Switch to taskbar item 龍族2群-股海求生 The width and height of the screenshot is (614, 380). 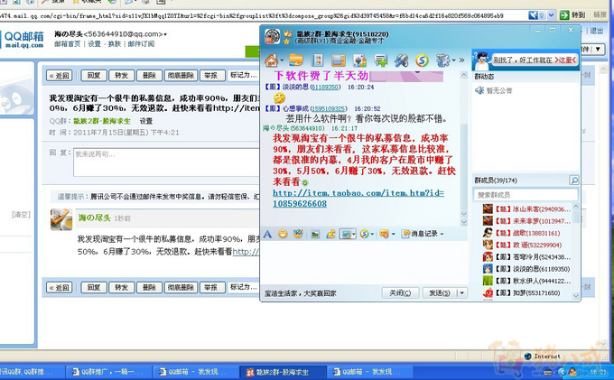click(x=283, y=372)
